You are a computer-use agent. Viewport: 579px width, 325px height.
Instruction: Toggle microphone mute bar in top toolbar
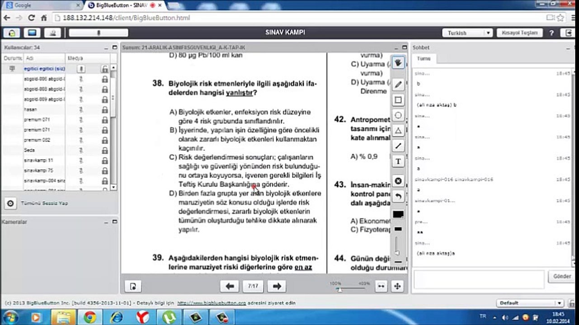(99, 33)
